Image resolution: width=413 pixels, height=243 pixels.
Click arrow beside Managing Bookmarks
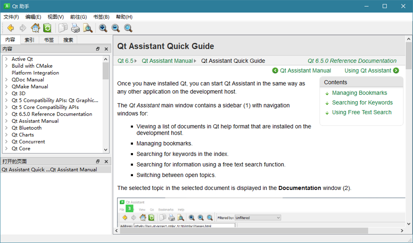click(x=327, y=93)
